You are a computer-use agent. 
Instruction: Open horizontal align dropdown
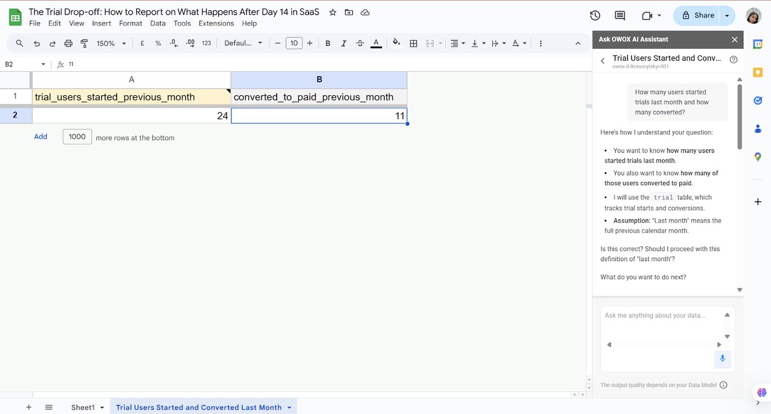tap(458, 43)
